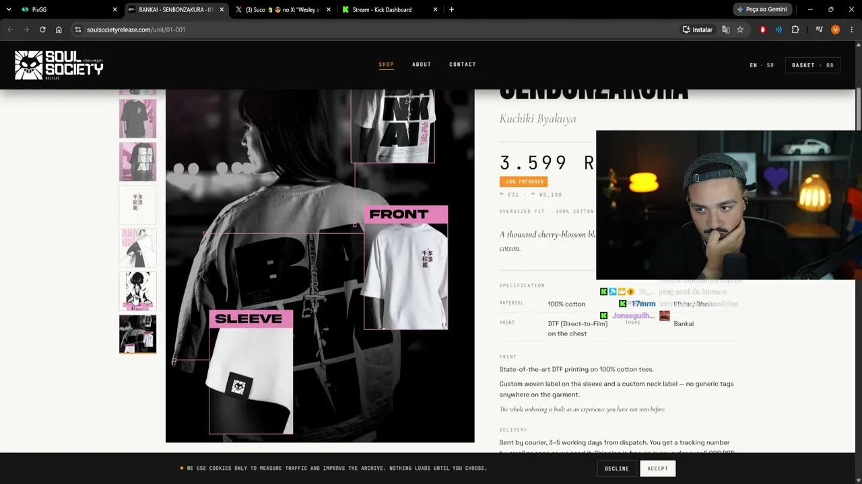This screenshot has height=484, width=862.
Task: Click the '100% cotton' material value
Action: 566,304
